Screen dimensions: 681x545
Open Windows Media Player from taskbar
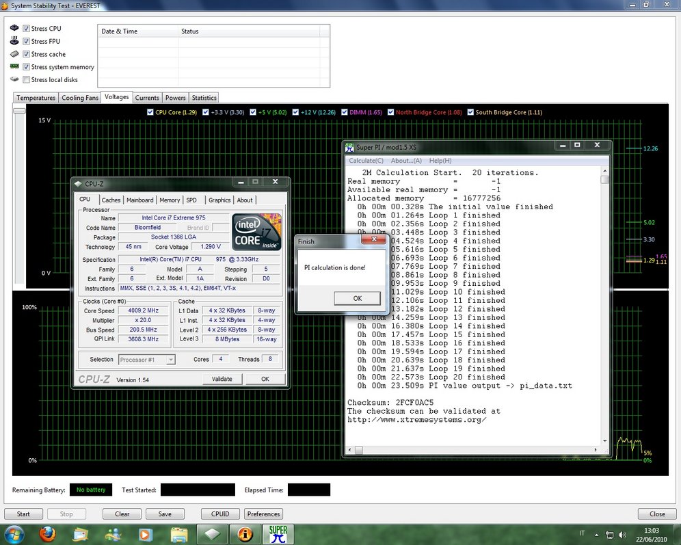(x=146, y=534)
